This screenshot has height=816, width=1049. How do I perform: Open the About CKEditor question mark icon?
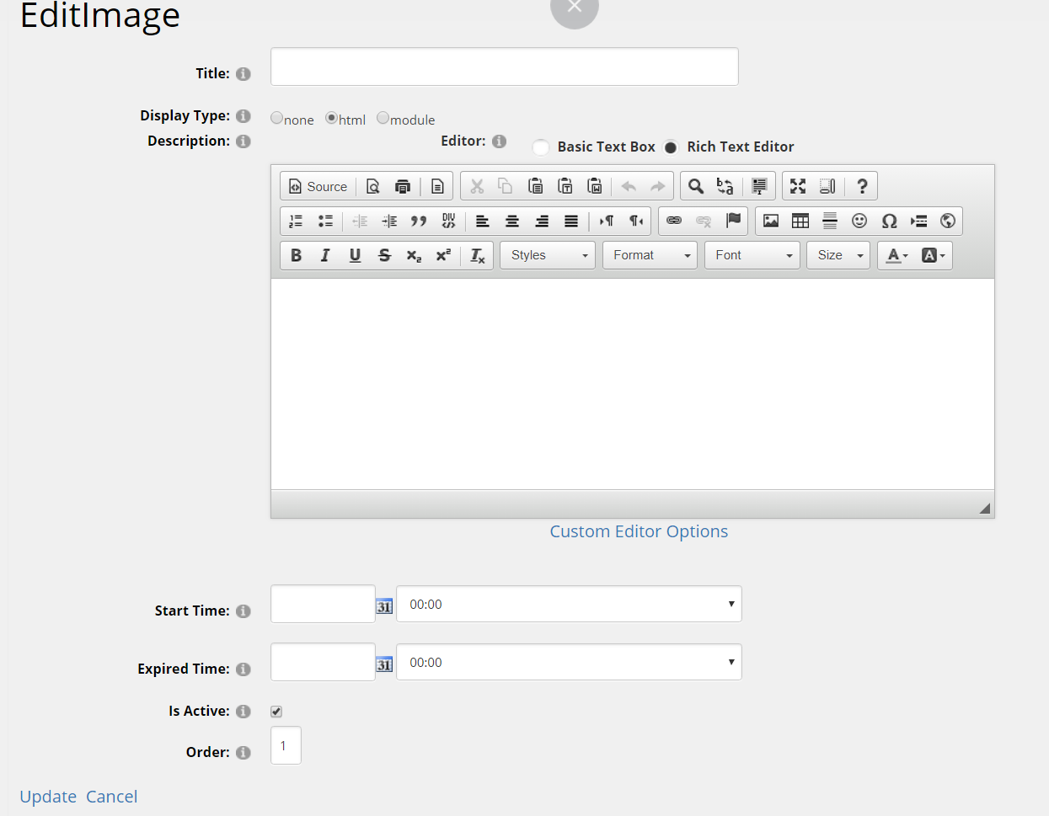click(862, 186)
